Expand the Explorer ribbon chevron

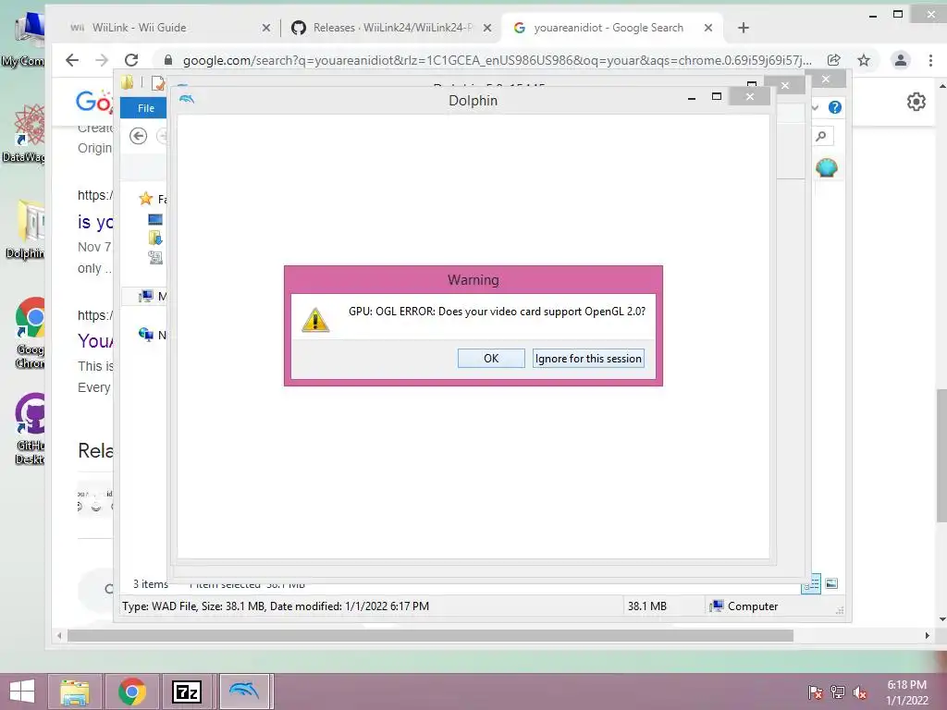click(816, 107)
